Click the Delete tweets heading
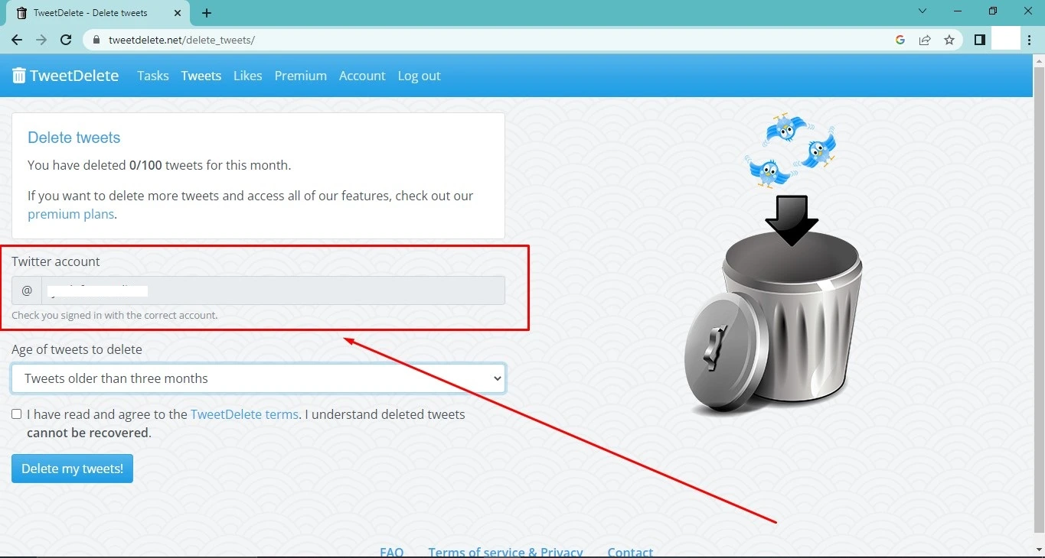The height and width of the screenshot is (558, 1045). pyautogui.click(x=74, y=138)
